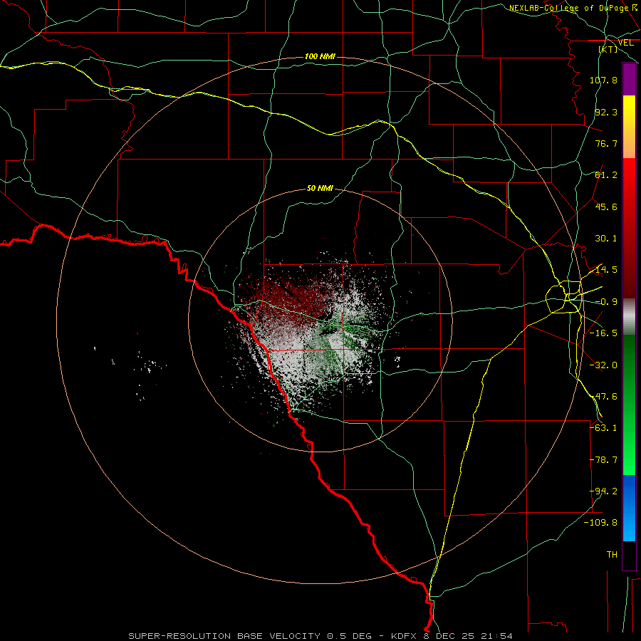Click the yellow-orange segment of the color bar

[x=629, y=127]
